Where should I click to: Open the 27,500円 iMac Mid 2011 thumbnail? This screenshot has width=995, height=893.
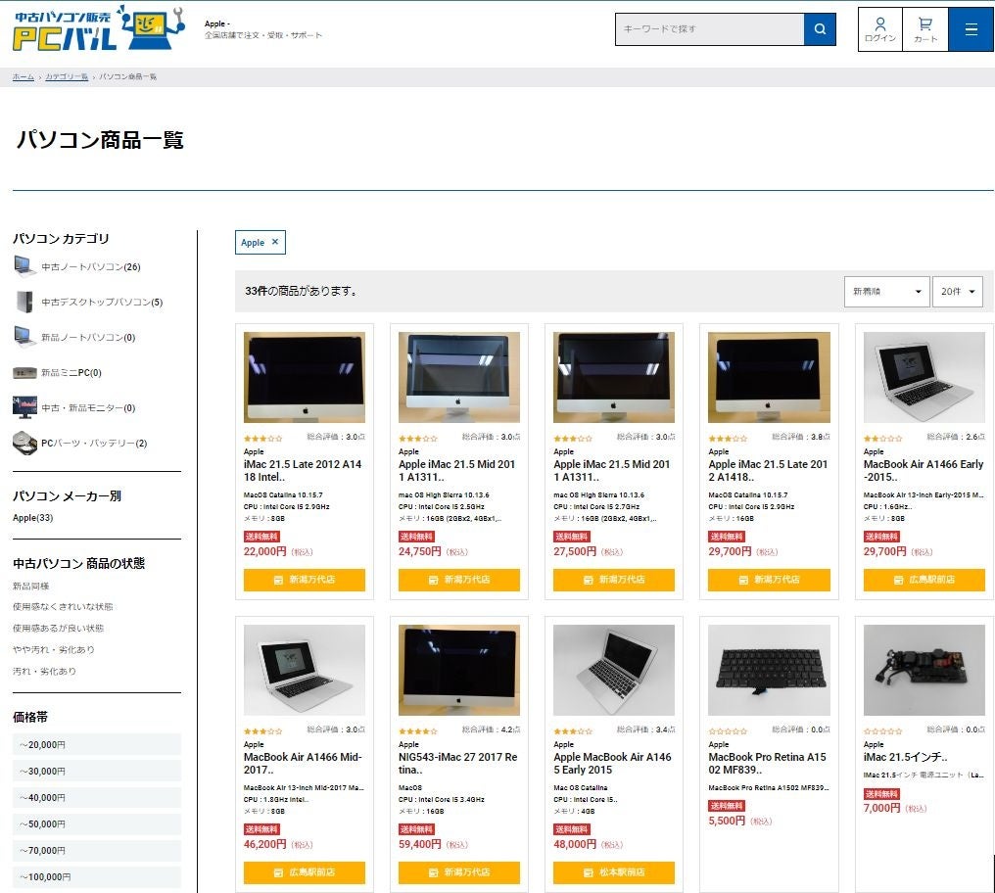point(614,377)
